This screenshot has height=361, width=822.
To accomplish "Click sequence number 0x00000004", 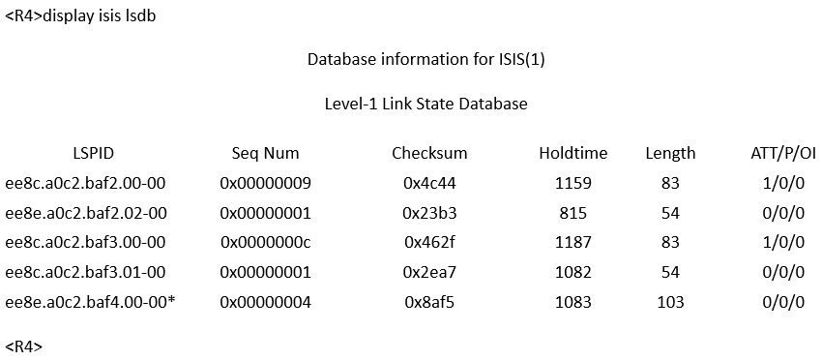I will pos(265,302).
